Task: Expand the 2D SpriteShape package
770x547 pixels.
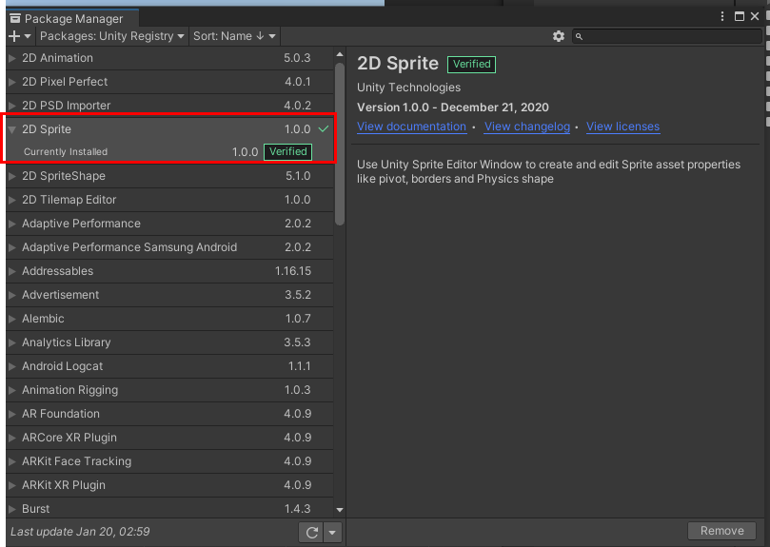Action: 12,176
